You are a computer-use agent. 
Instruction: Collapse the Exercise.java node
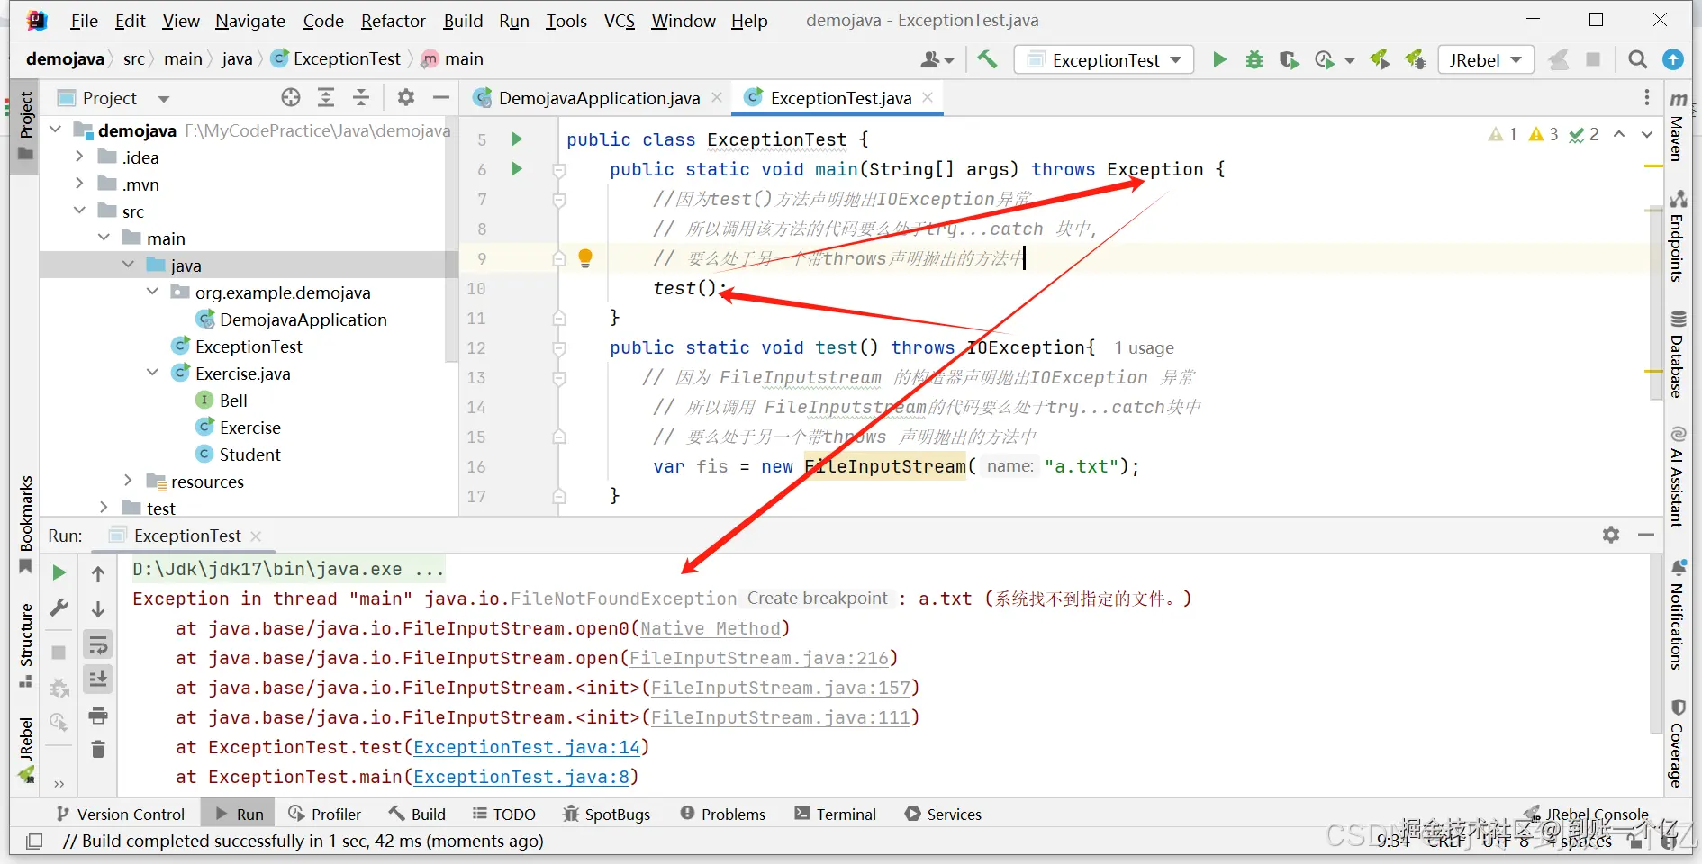(x=153, y=373)
